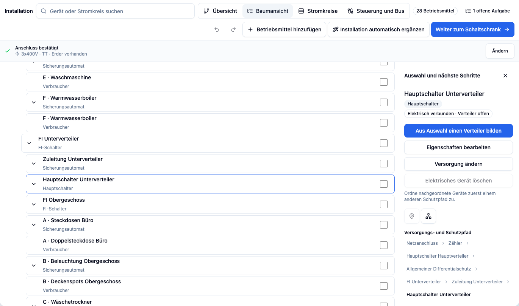Open Eigenschaften bearbeiten
Screen dimensions: 519x306
click(458, 147)
